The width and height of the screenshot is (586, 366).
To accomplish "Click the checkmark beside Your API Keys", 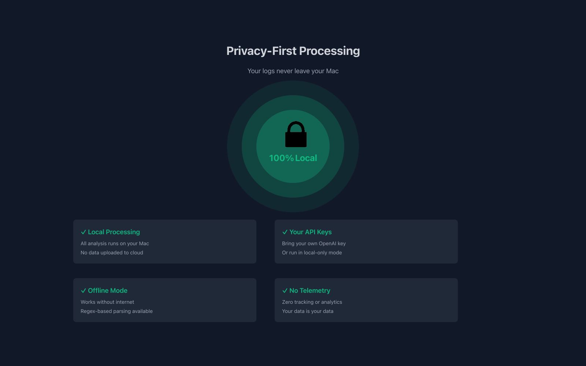I will 285,232.
